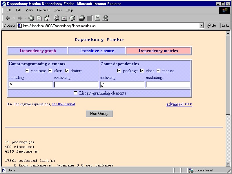The height and width of the screenshot is (174, 232).
Task: Click the scrollbar up arrow
Action: (x=228, y=33)
